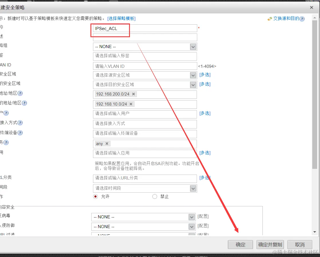Click the access method input field
This screenshot has height=257, width=320.
coord(145,124)
